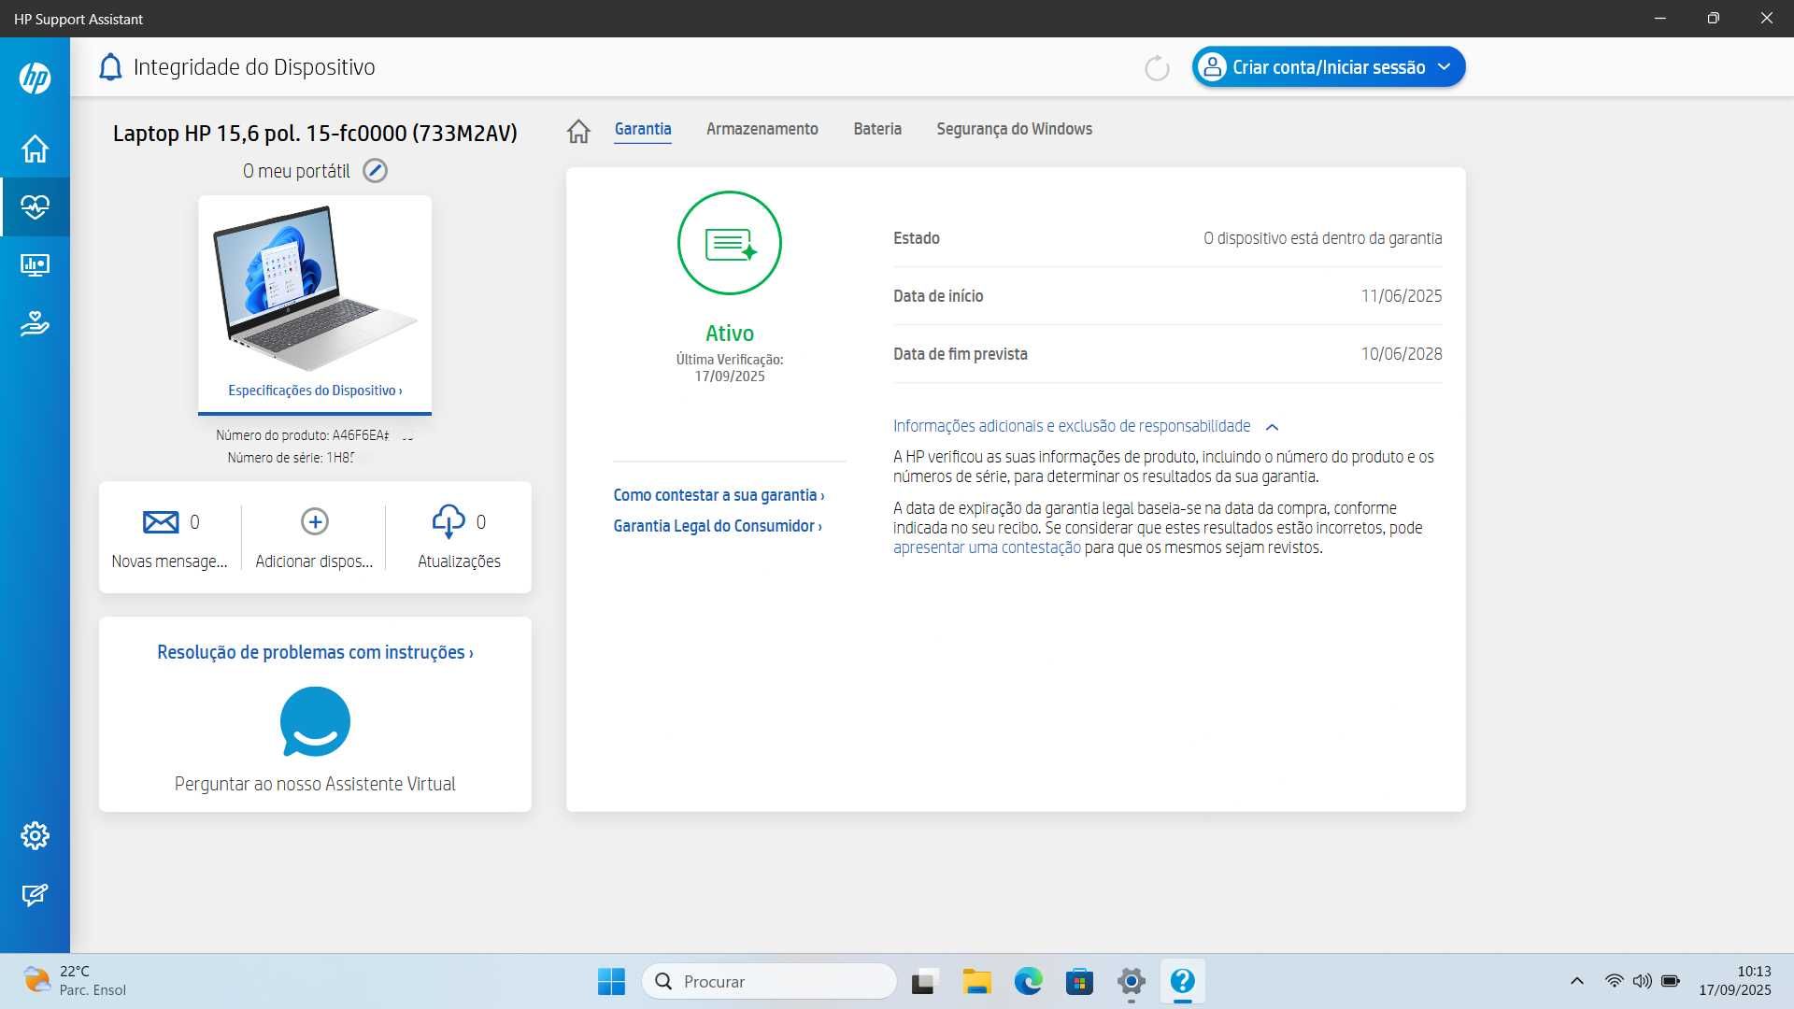
Task: Select end date value 10/06/2028
Action: click(1401, 354)
